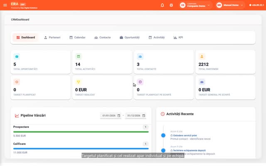Select the 14 Total Activități card value
Screen dimensions: 266x166
tap(78, 64)
